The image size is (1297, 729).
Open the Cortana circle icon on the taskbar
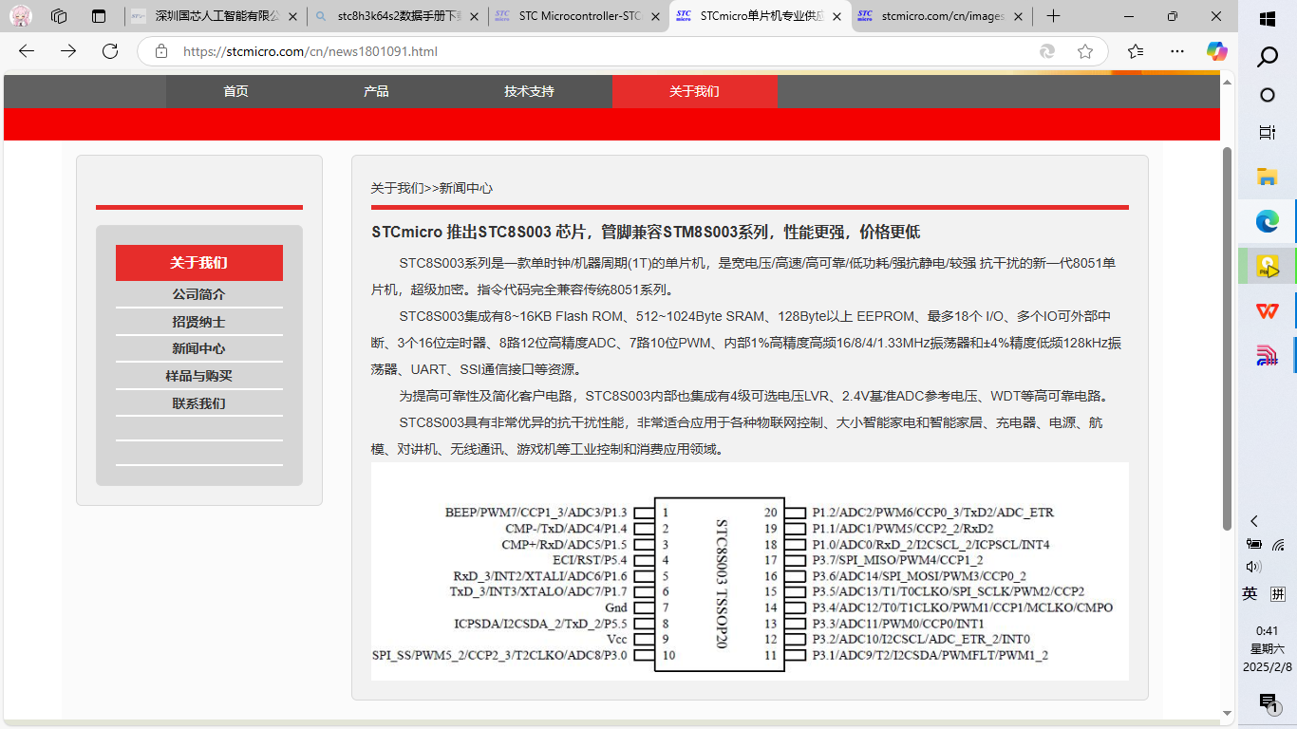(1268, 95)
